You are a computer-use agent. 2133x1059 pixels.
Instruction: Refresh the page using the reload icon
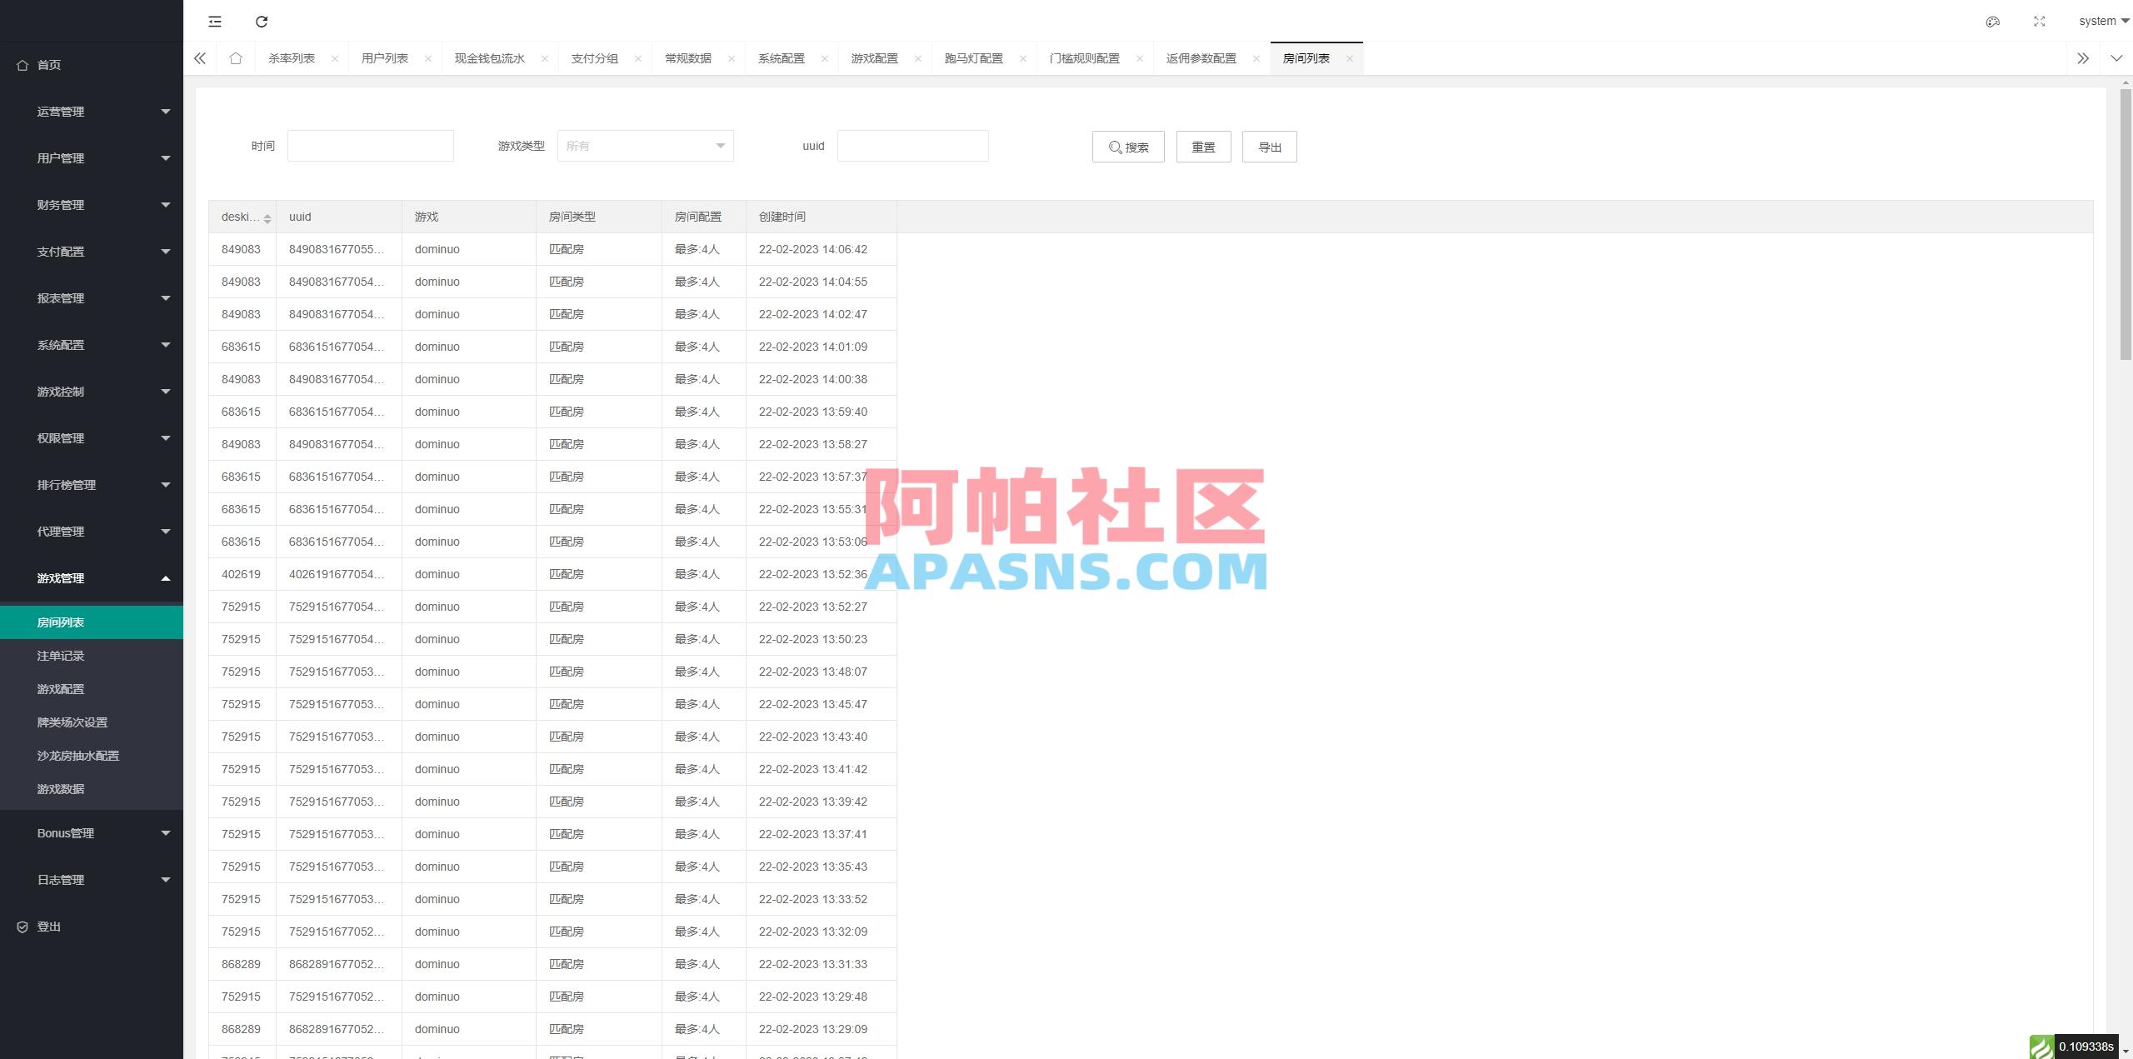point(262,21)
